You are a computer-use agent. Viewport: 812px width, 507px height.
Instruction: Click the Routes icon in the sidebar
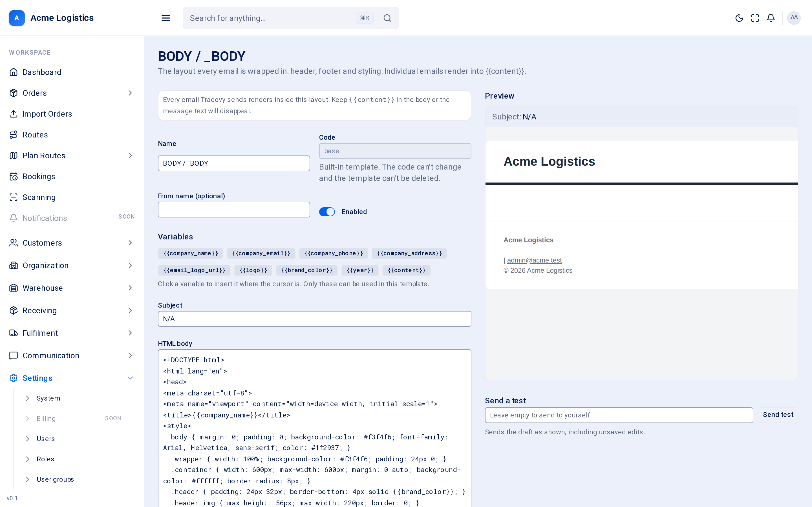pos(14,134)
